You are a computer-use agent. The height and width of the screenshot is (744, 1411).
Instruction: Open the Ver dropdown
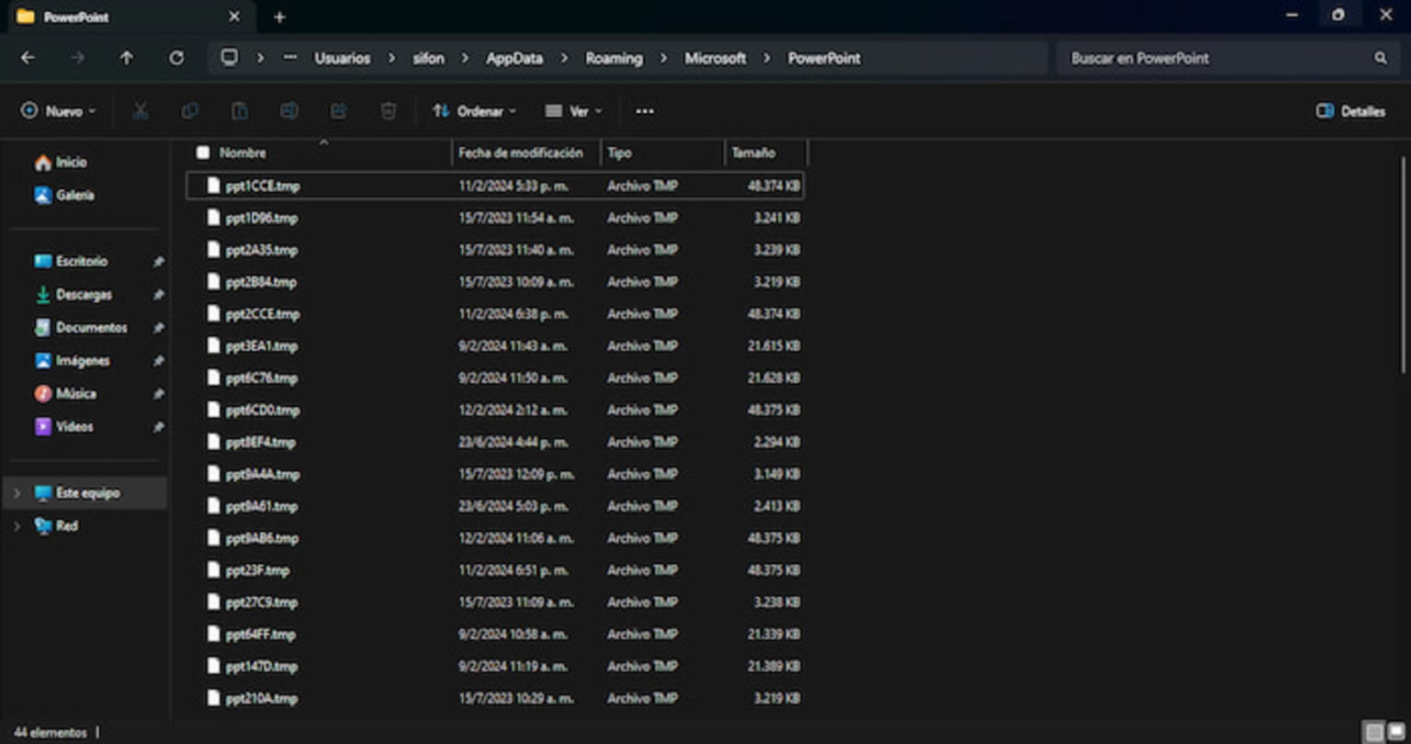coord(574,111)
